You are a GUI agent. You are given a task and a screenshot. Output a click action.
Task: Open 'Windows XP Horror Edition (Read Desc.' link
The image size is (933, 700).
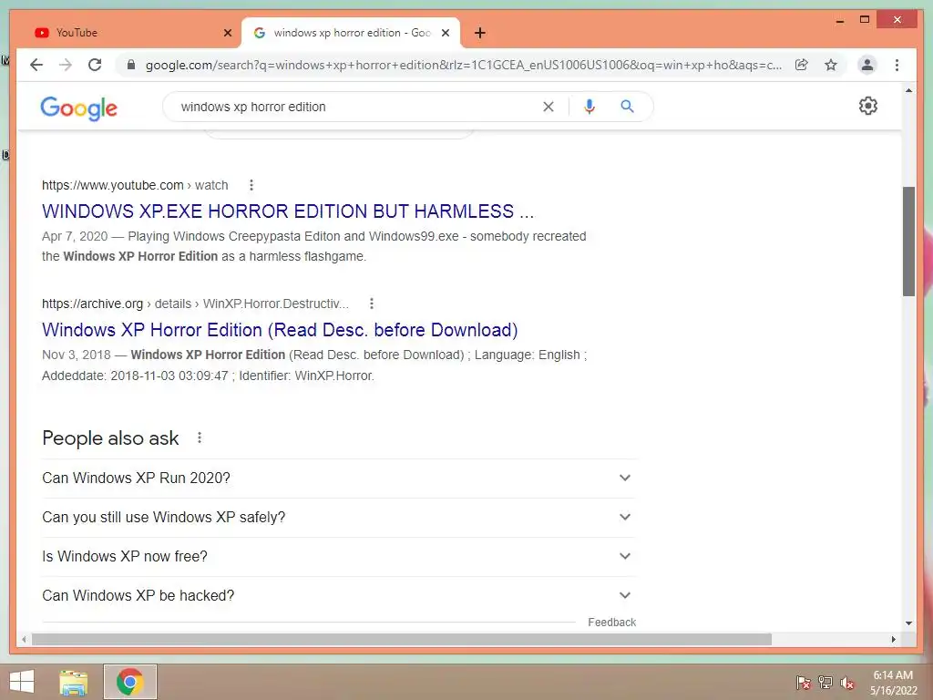coord(280,330)
